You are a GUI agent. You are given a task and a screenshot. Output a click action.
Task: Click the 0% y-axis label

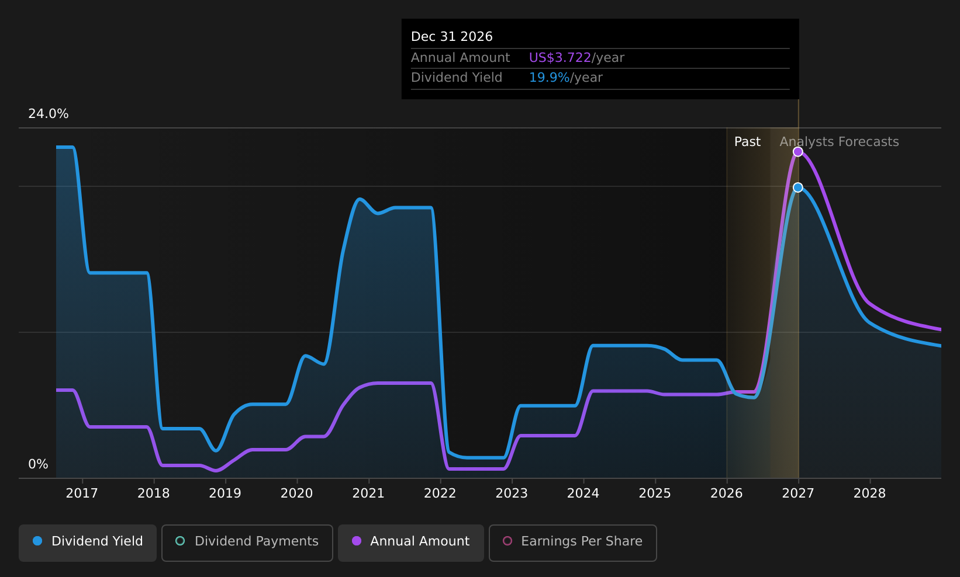point(39,464)
